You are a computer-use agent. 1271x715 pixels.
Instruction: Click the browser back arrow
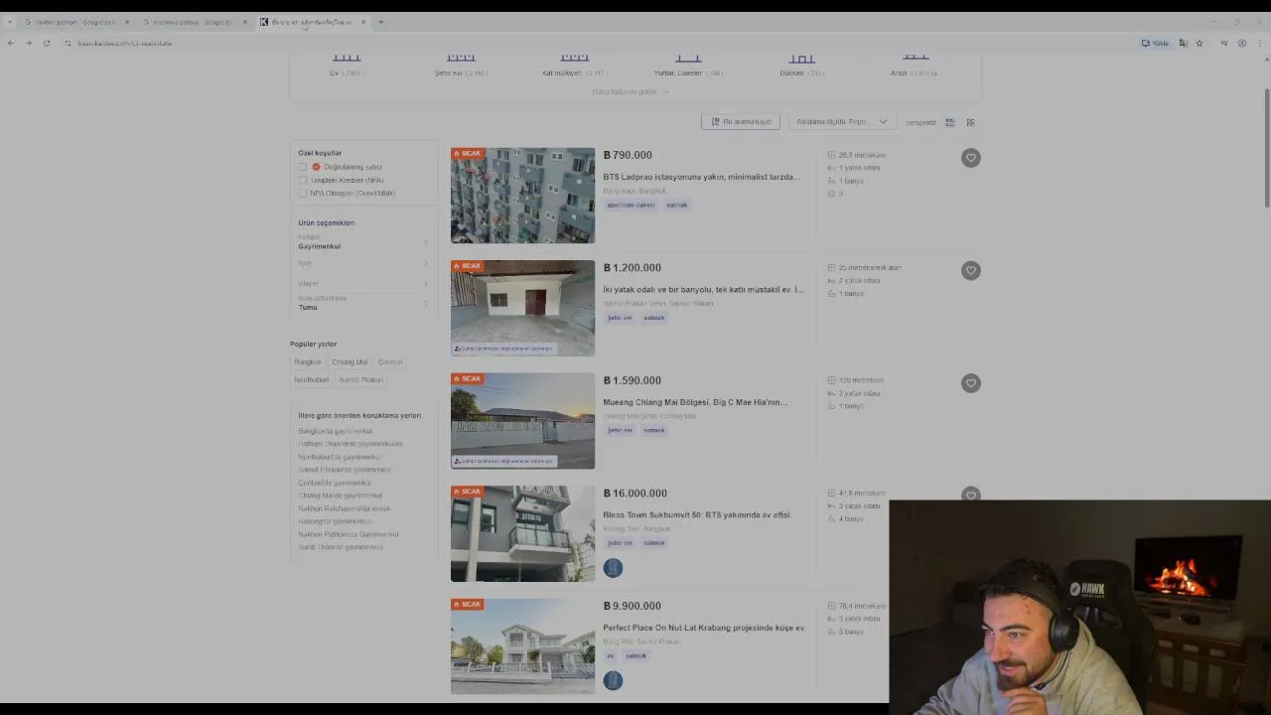coord(11,43)
